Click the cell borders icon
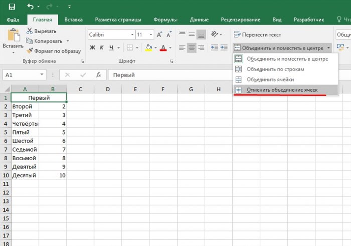Viewport: 351px width, 246px height. pyautogui.click(x=130, y=48)
